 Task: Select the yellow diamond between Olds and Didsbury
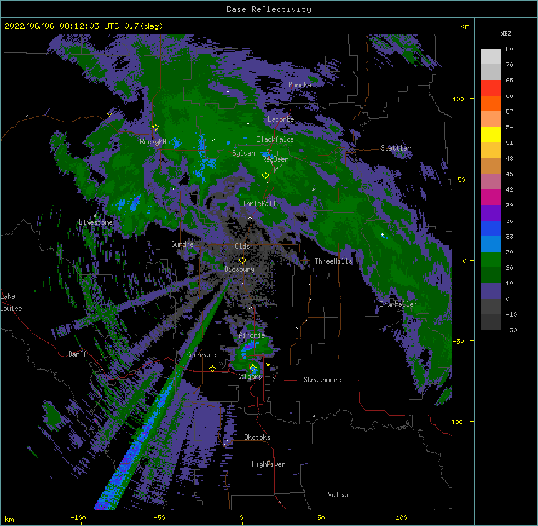[242, 261]
